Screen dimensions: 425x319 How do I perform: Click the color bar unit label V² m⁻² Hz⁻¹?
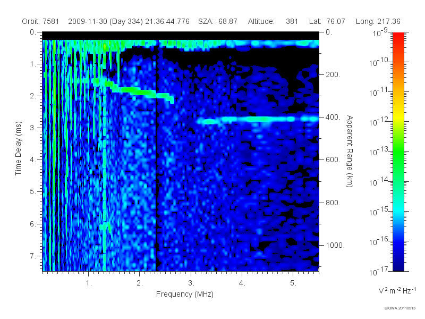click(x=397, y=290)
